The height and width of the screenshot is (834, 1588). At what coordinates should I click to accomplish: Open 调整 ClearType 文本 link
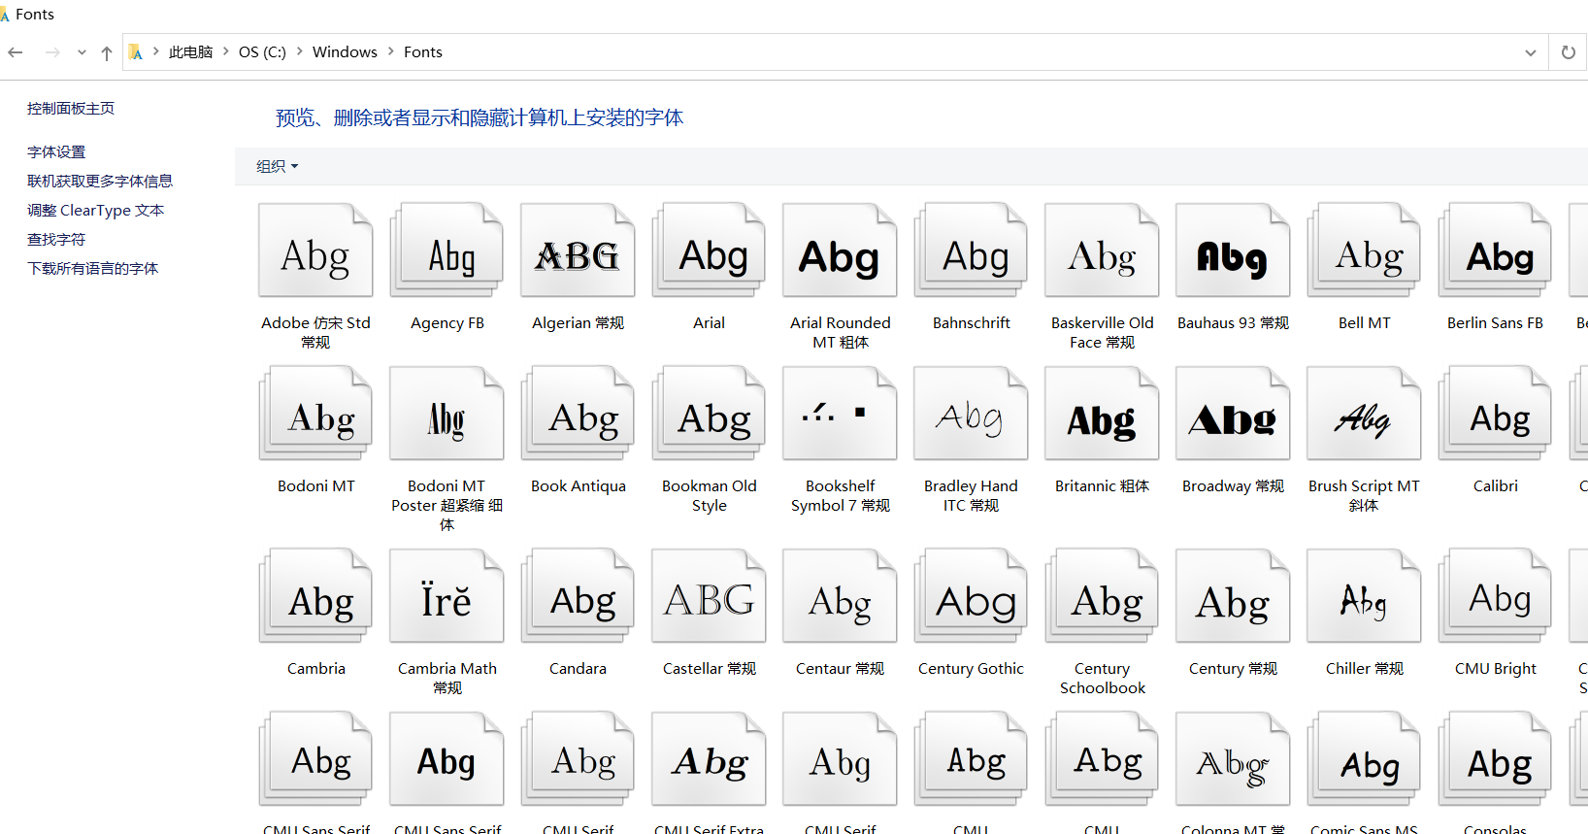96,211
